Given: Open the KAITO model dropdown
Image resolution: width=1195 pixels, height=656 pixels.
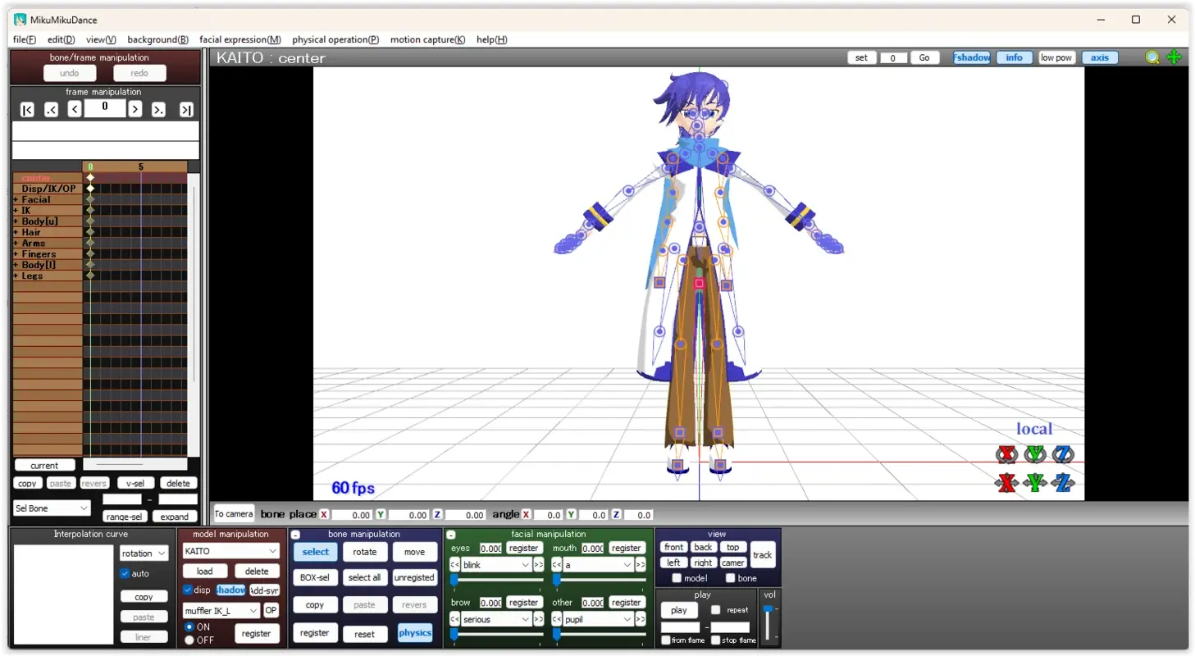Looking at the screenshot, I should (x=230, y=552).
